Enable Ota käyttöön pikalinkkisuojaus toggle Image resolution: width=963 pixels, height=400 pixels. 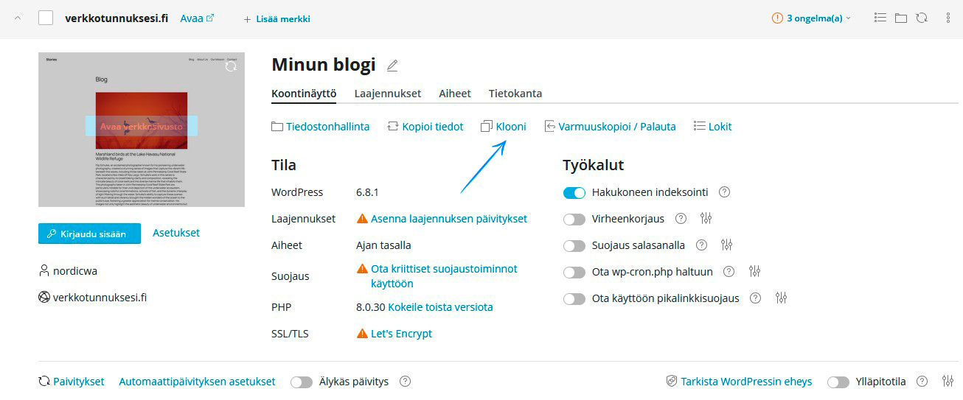coord(574,298)
